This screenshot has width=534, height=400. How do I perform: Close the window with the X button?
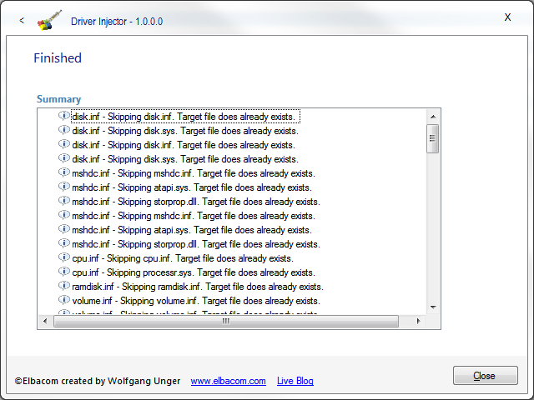(x=507, y=17)
